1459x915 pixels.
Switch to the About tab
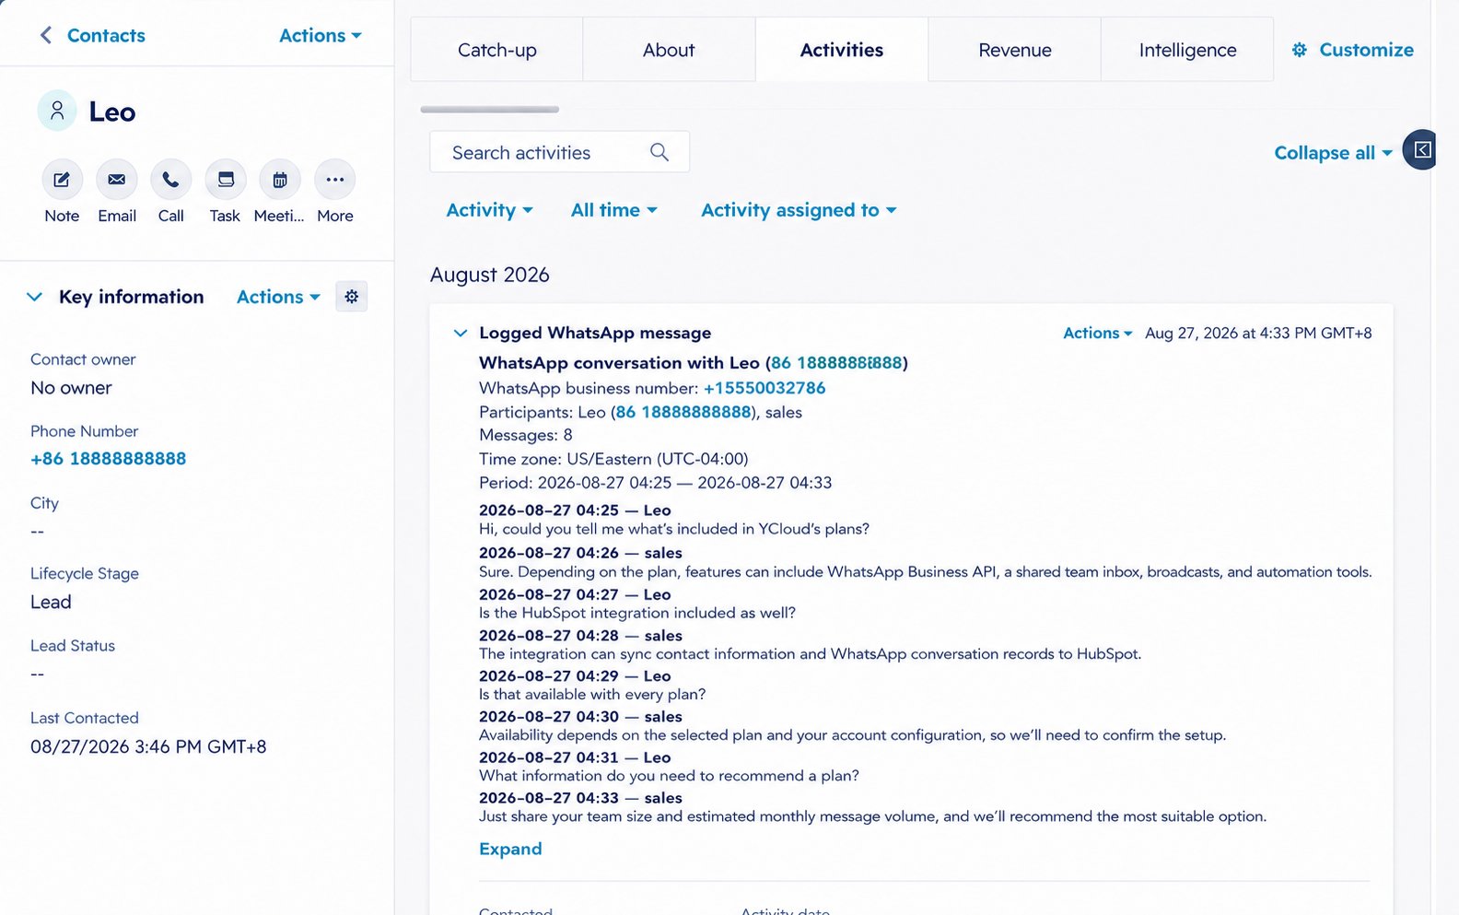(x=669, y=50)
